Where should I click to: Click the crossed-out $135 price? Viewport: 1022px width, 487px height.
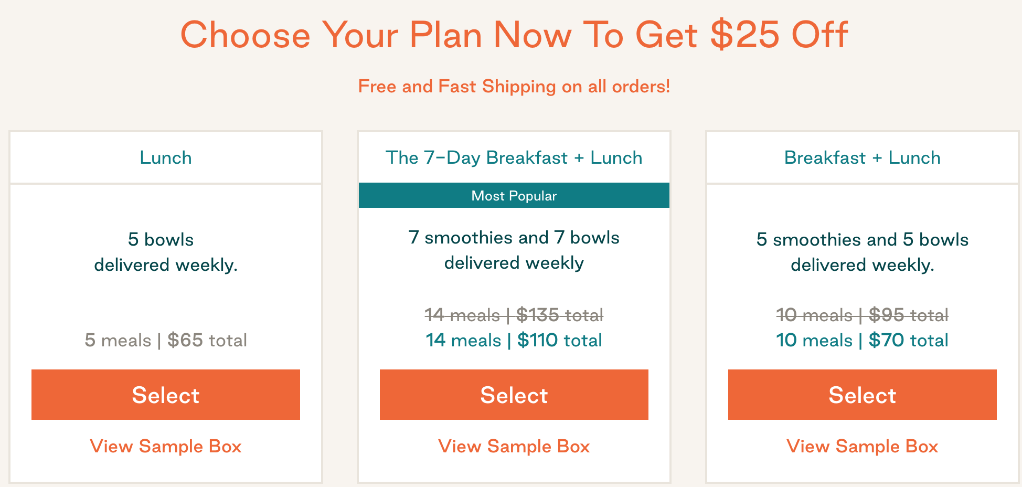coord(514,315)
